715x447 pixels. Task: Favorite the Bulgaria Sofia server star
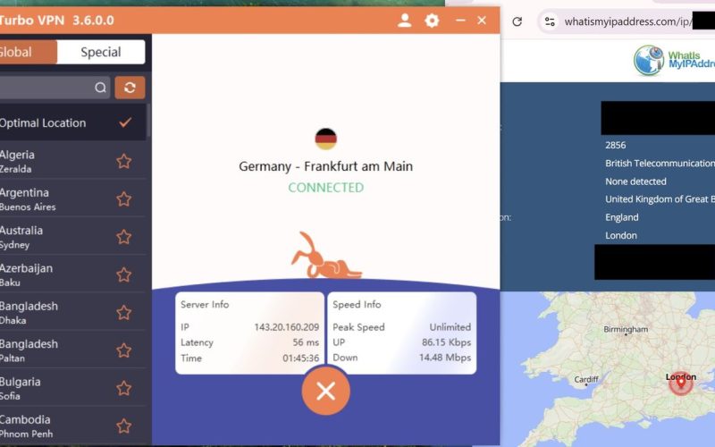coord(124,389)
